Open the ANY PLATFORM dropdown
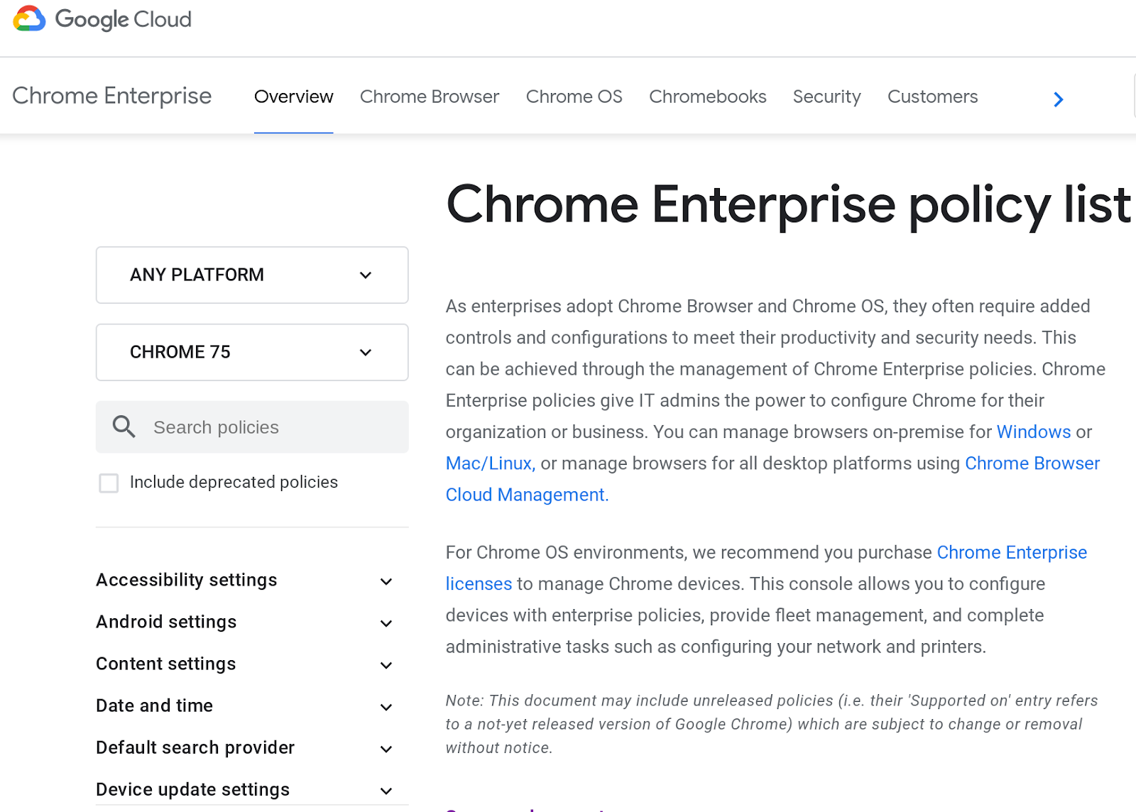The height and width of the screenshot is (812, 1136). point(252,275)
